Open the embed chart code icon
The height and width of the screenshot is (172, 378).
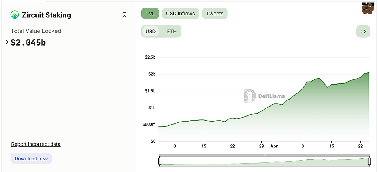click(363, 31)
